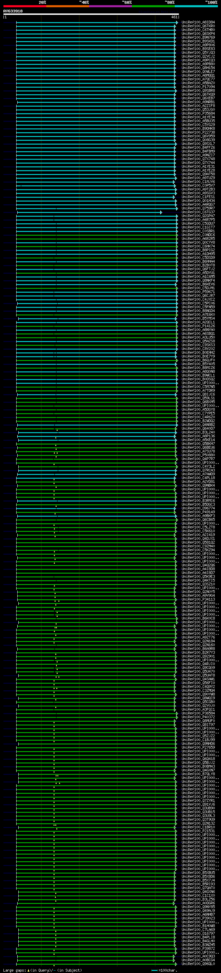Select UniRef100_Q8NKF4 hit
Screen dimensions: 221x973
pos(198,280)
